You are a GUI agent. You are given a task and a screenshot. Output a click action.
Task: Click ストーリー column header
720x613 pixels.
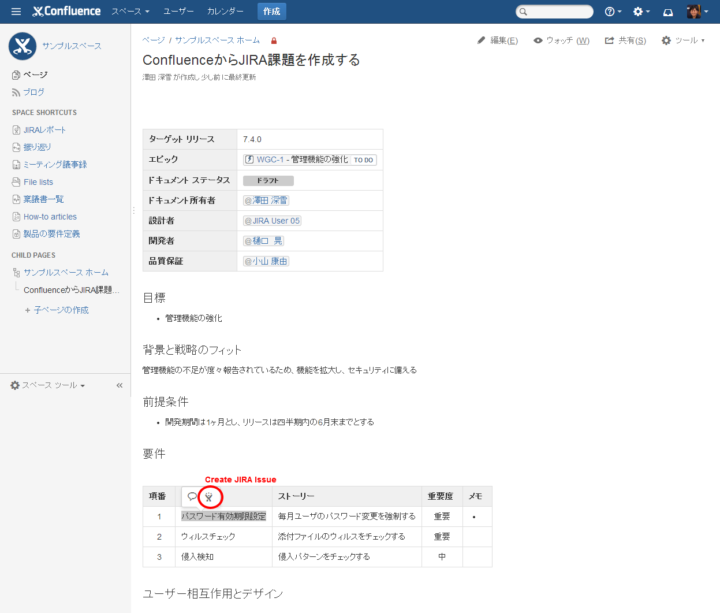coord(347,496)
